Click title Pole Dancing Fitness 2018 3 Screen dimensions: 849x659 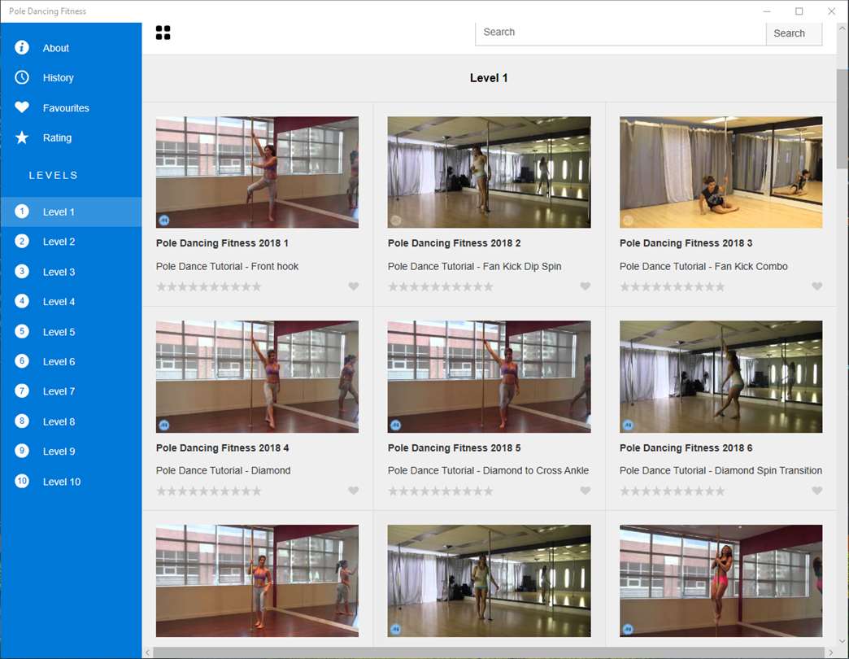pos(686,243)
